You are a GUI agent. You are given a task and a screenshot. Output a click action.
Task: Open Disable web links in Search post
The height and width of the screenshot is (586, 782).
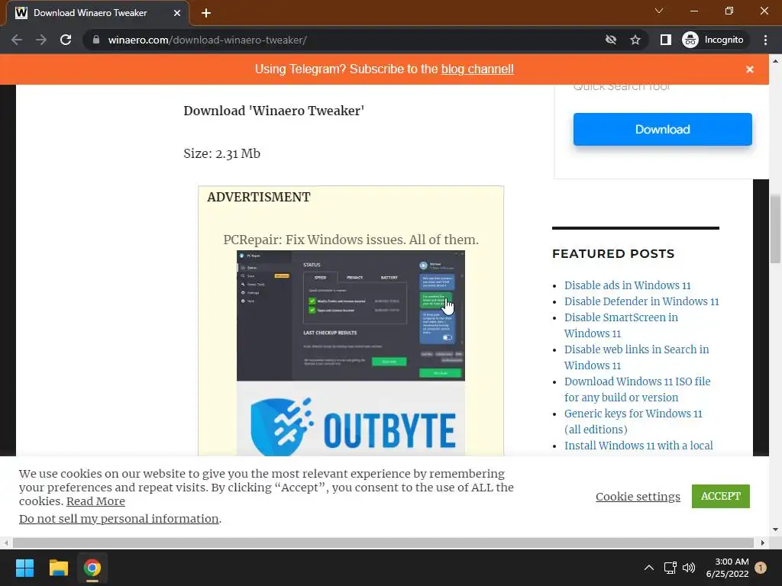636,357
